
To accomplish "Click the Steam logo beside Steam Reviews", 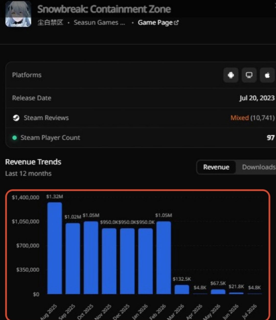I will coord(16,118).
